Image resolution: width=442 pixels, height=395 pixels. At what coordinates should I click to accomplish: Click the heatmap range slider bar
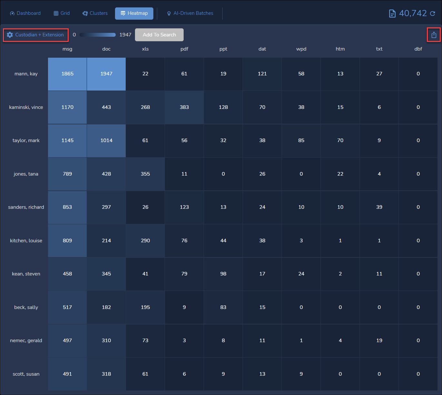[x=97, y=35]
